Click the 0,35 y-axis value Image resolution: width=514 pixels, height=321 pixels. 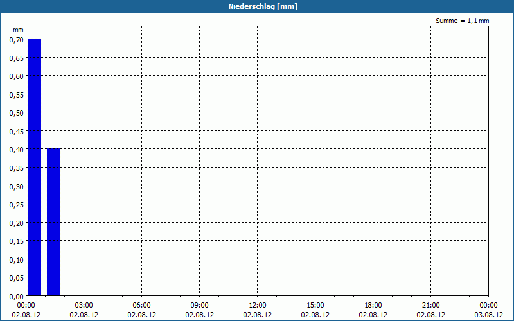tap(17, 168)
